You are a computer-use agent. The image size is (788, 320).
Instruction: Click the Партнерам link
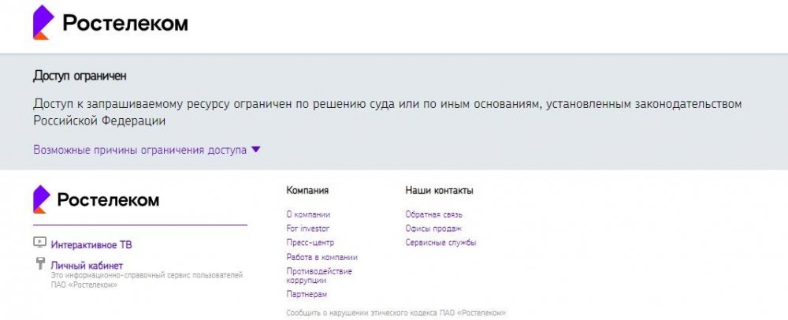click(307, 294)
